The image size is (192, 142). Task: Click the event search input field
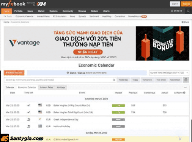coord(60,80)
